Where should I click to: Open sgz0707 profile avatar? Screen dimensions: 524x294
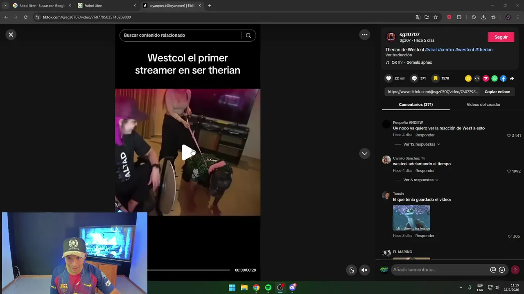(391, 37)
